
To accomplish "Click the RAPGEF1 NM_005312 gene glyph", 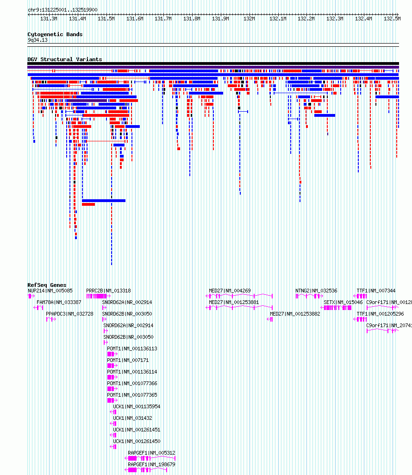I will [x=150, y=458].
